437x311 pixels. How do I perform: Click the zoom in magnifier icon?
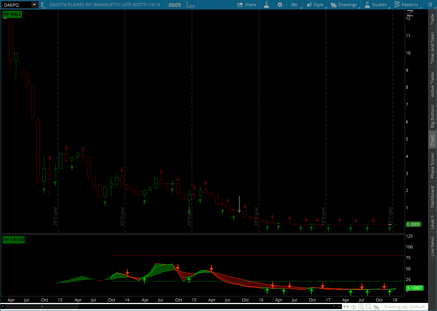[361, 306]
